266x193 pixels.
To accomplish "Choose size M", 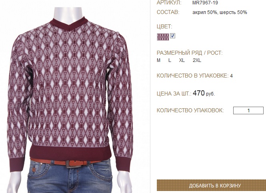I will [158, 60].
